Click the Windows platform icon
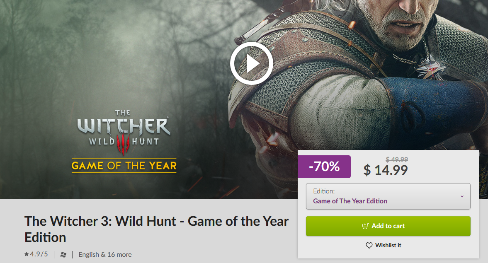Screen dimensions: 488x263 63,255
